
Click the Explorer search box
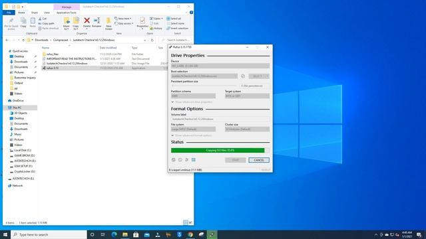(x=175, y=40)
